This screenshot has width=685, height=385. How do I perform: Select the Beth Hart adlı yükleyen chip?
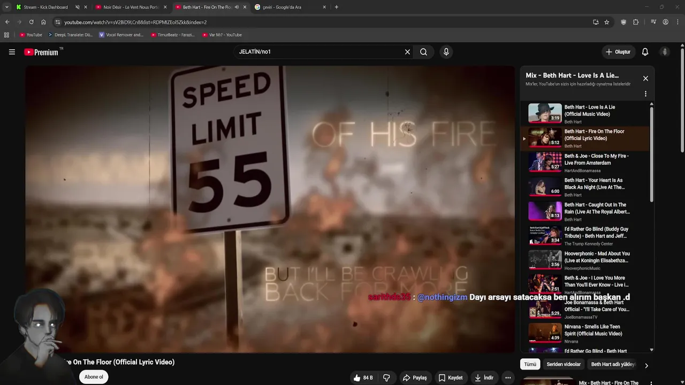(x=613, y=364)
